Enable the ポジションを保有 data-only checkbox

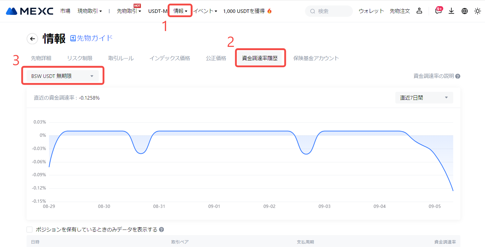pyautogui.click(x=29, y=230)
